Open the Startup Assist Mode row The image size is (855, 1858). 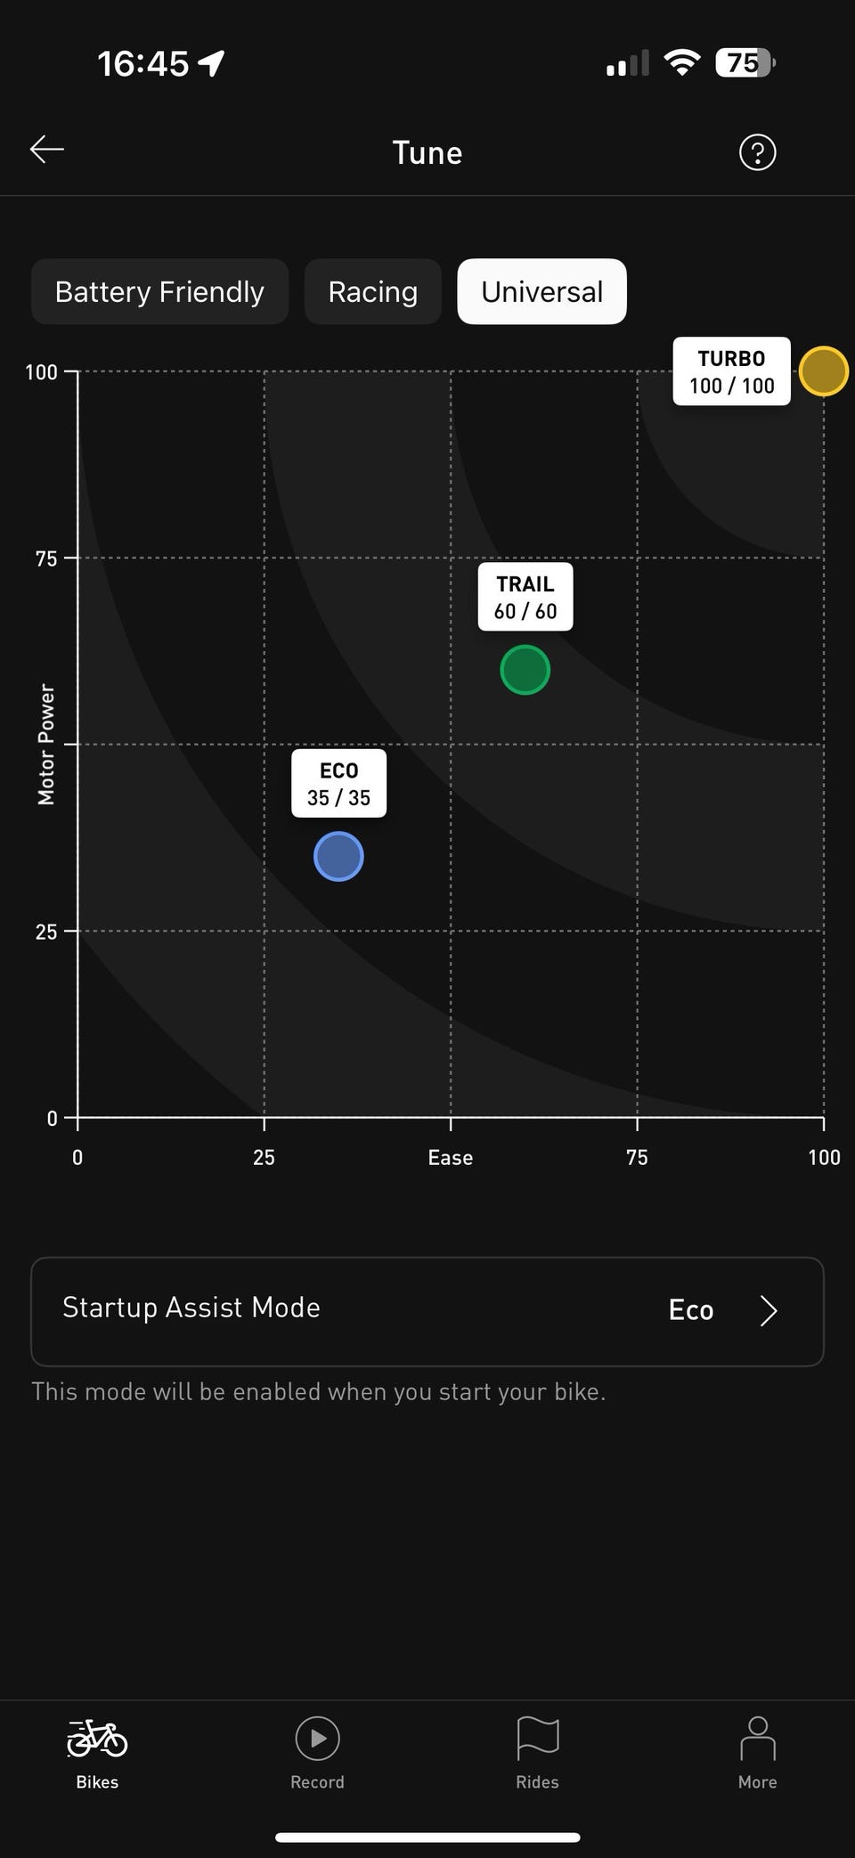point(356,1310)
